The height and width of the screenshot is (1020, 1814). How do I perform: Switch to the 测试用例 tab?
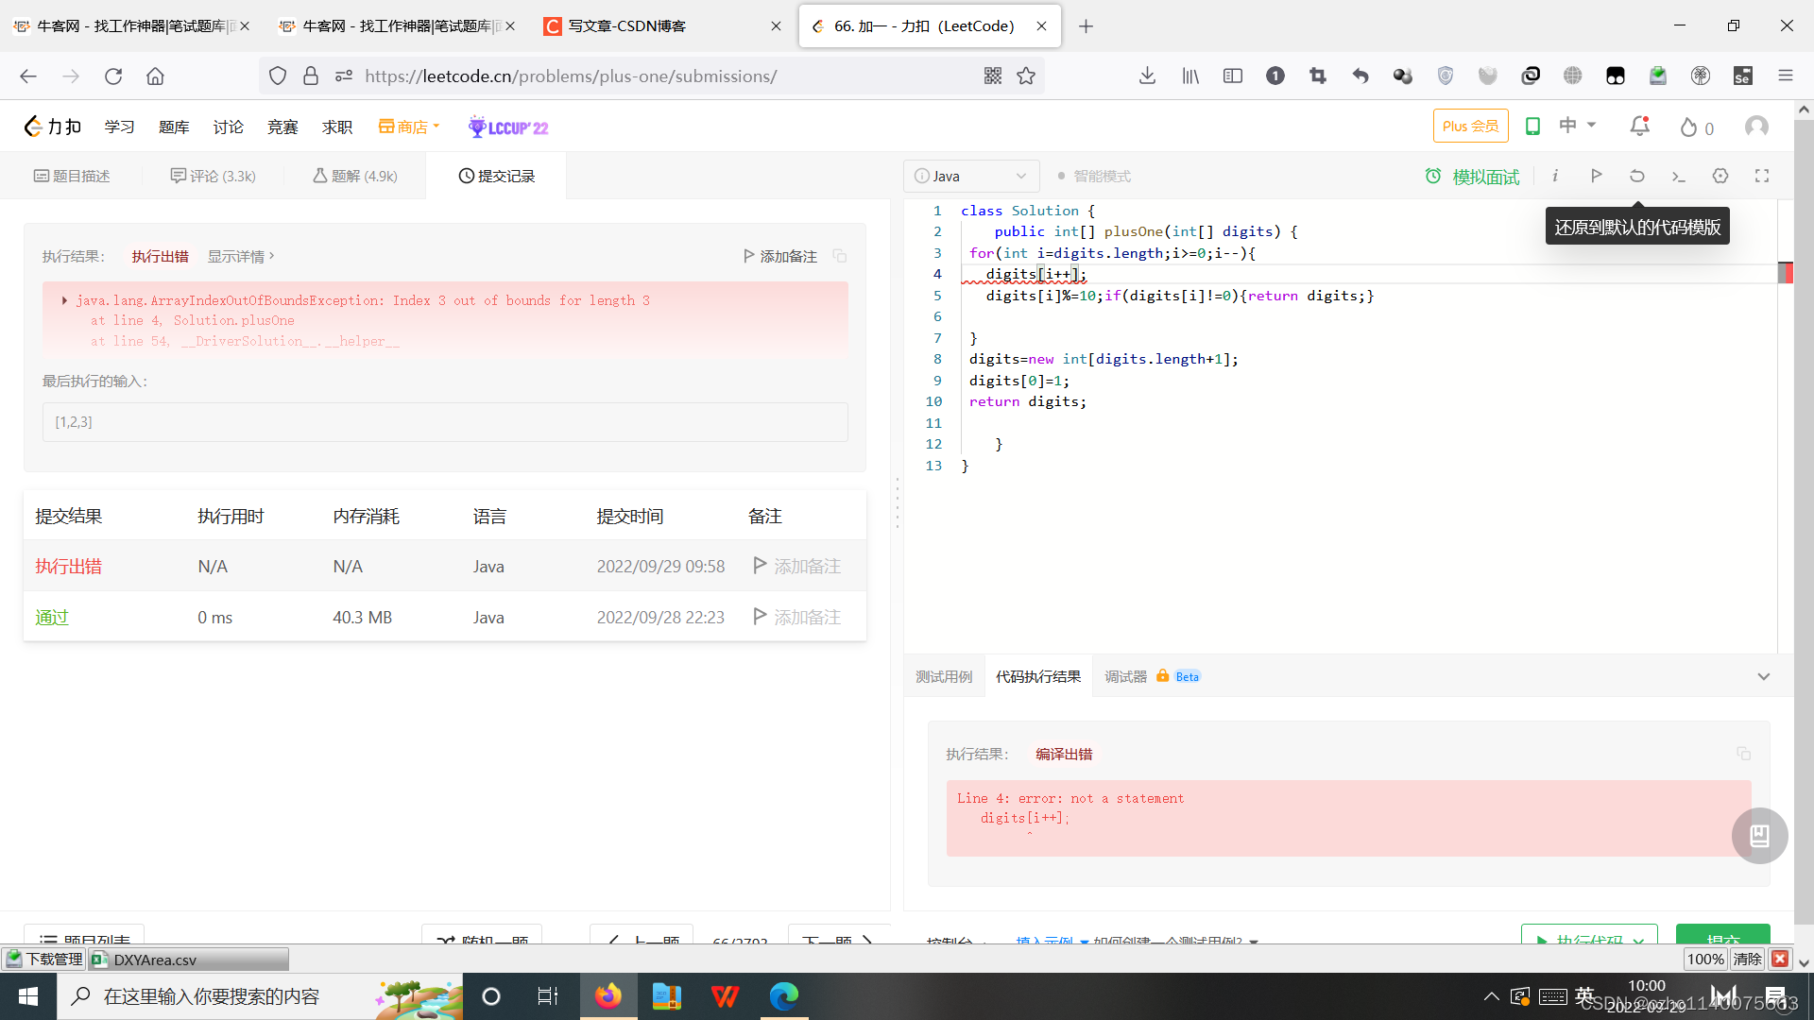(943, 677)
